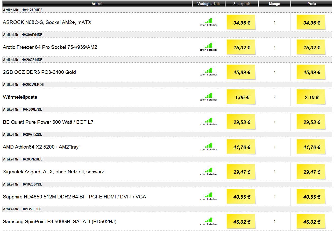Click the availability bars icon for Arctic Freezer 64 Pro
Image resolution: width=334 pixels, height=231 pixels.
click(x=209, y=45)
